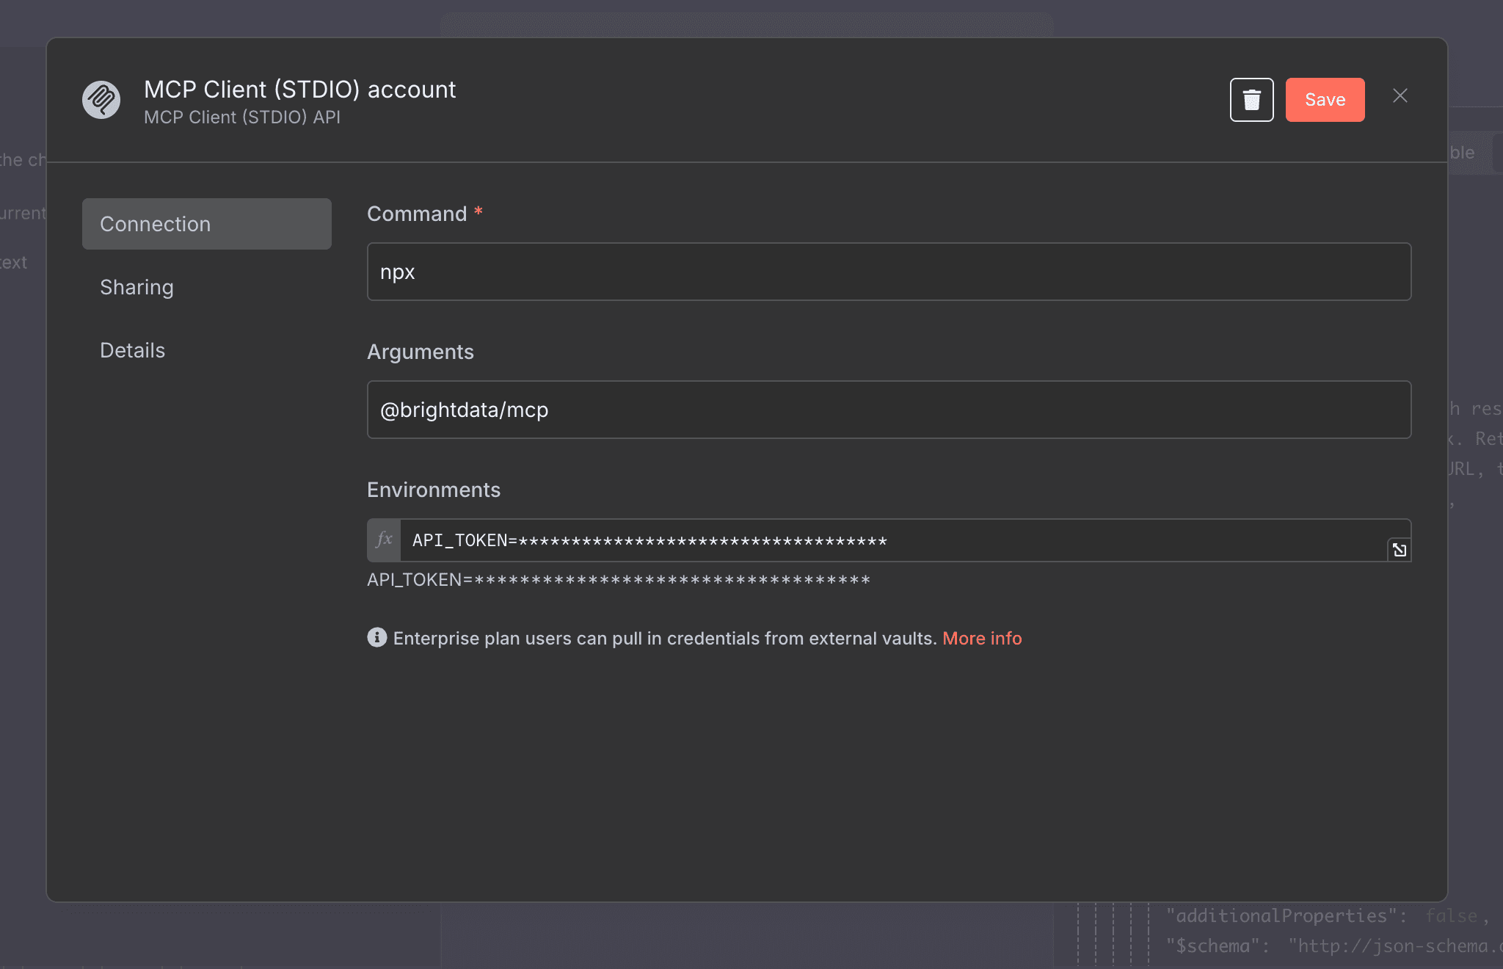This screenshot has width=1503, height=969.
Task: Close the credential dialog with X
Action: coord(1400,96)
